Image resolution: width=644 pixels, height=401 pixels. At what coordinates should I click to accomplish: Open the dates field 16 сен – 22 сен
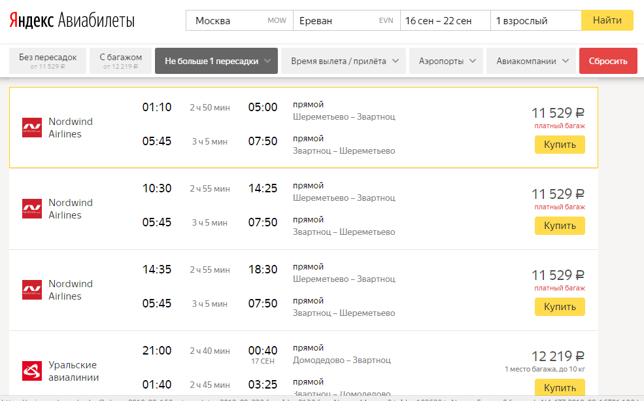coord(445,20)
